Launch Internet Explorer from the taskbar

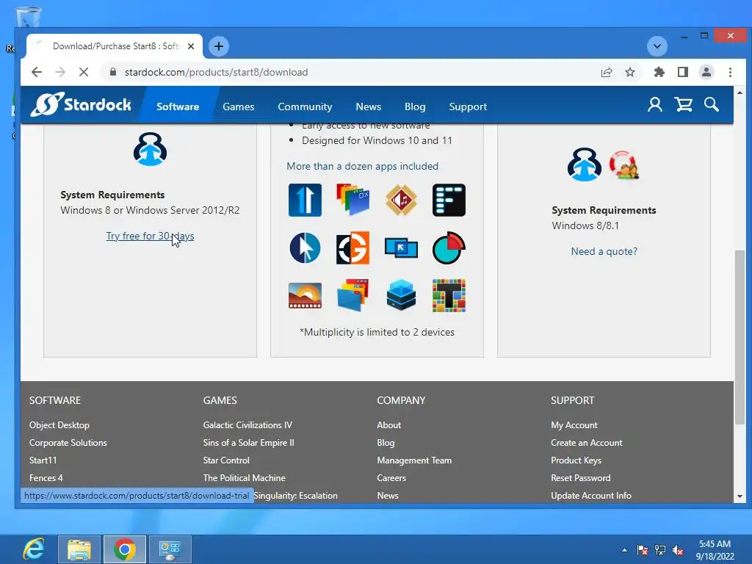click(34, 549)
